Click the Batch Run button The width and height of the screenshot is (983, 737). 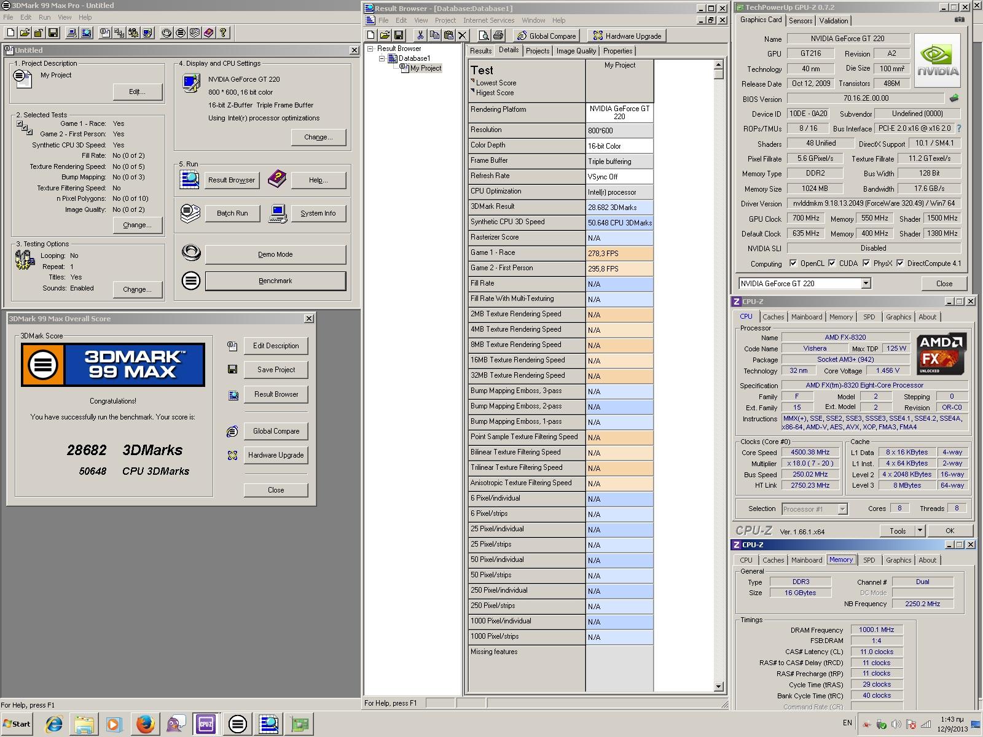point(232,213)
